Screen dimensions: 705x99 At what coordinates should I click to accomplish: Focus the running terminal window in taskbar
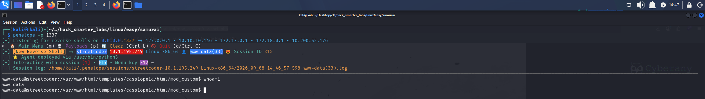(127, 5)
